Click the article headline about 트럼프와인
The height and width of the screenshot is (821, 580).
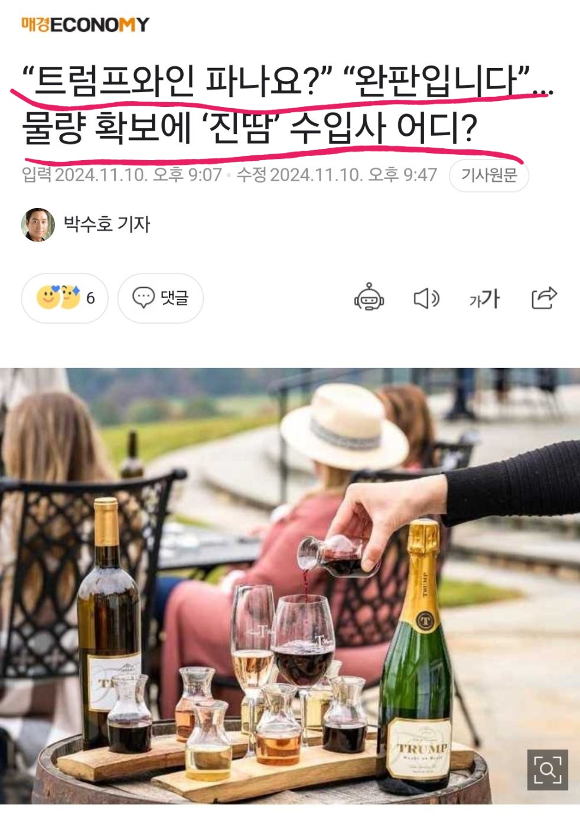(x=287, y=105)
